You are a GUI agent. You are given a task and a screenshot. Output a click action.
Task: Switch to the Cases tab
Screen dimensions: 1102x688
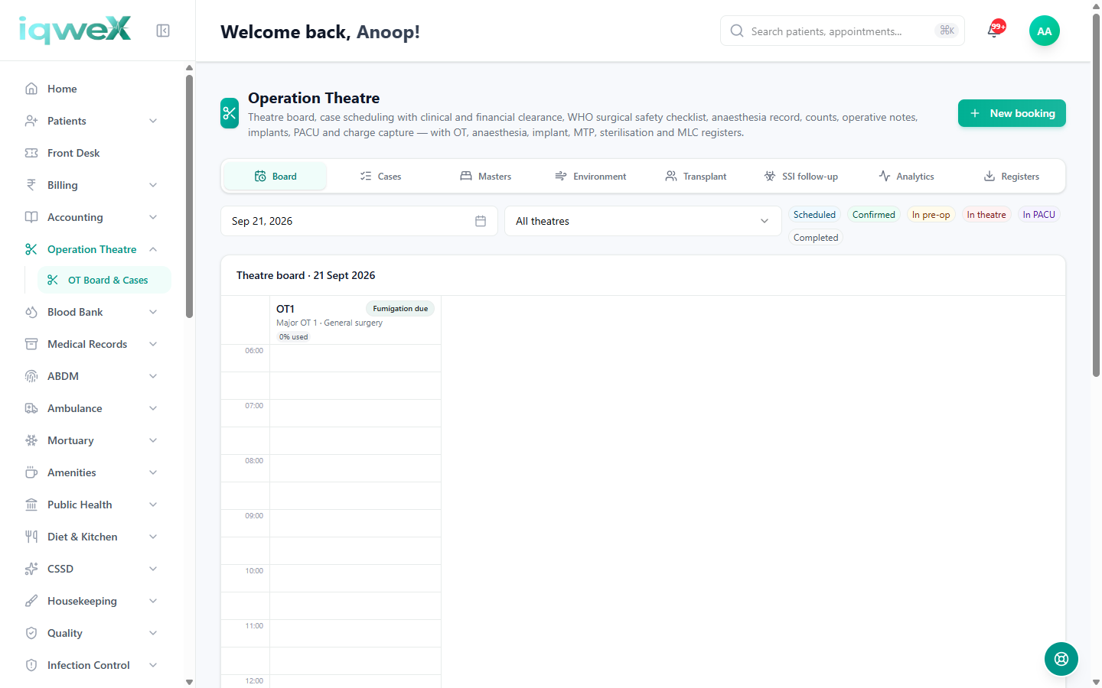click(380, 176)
